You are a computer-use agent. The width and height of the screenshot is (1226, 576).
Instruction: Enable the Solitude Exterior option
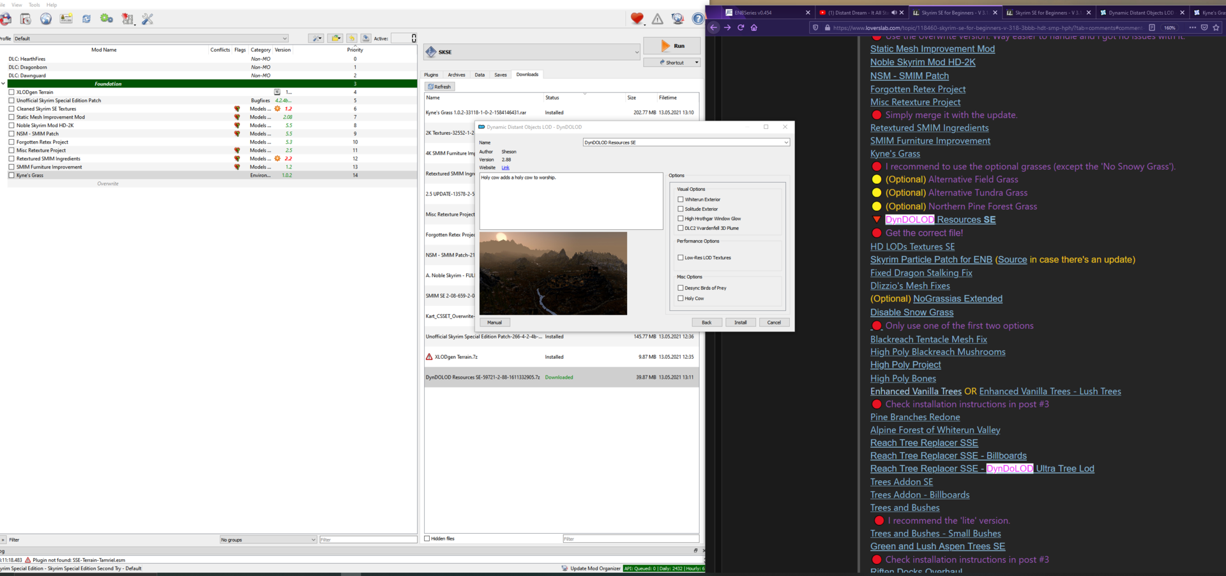point(681,209)
